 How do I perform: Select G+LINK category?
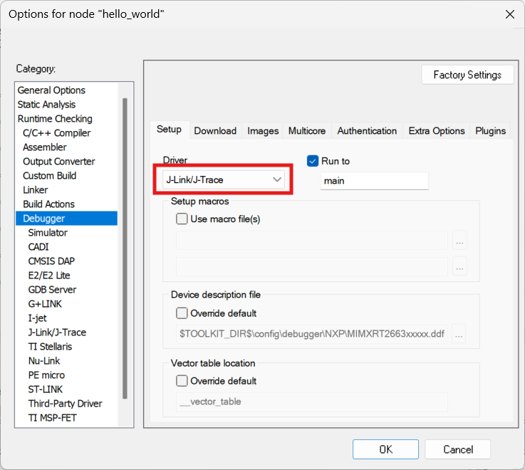pyautogui.click(x=45, y=303)
